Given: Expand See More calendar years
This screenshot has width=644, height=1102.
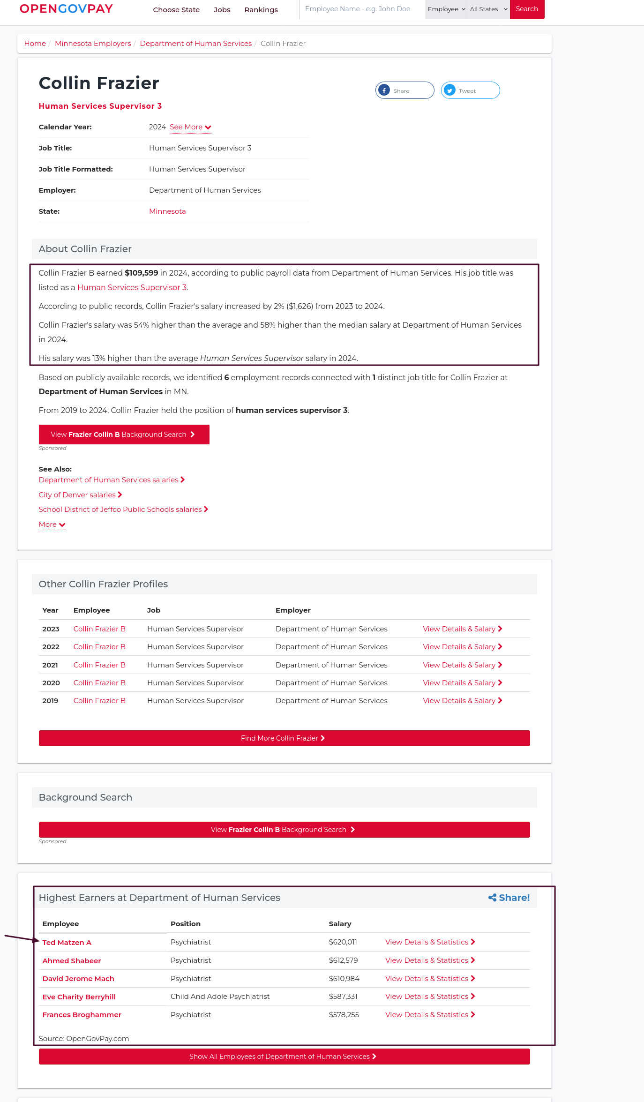Looking at the screenshot, I should click(190, 127).
